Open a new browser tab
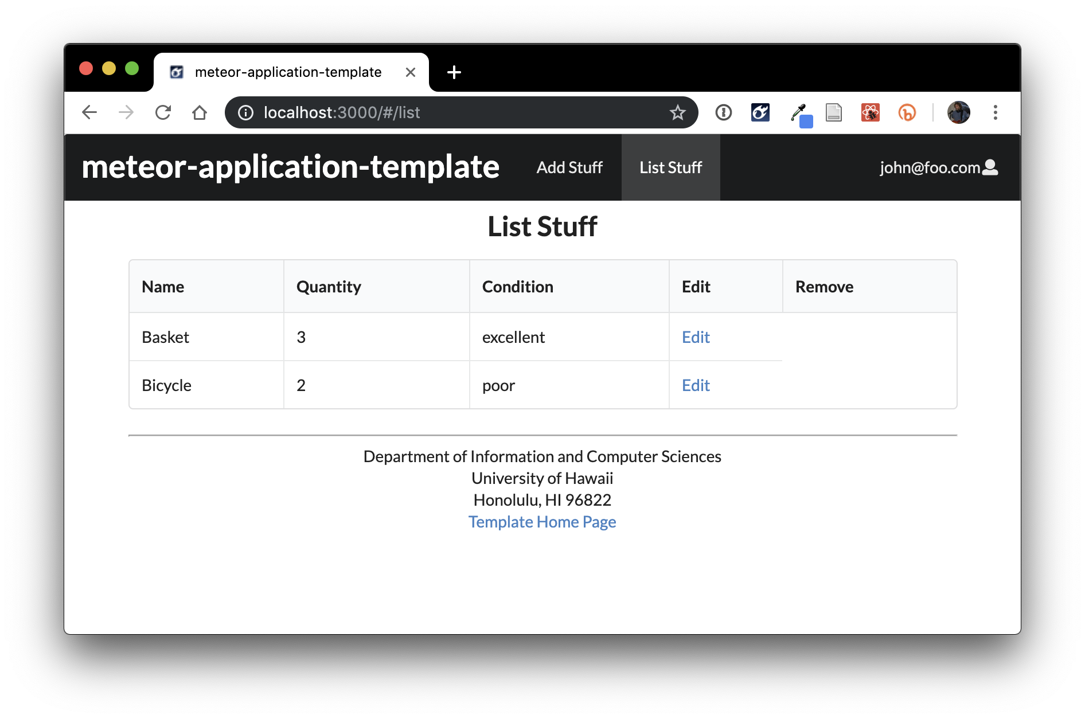 click(x=454, y=72)
